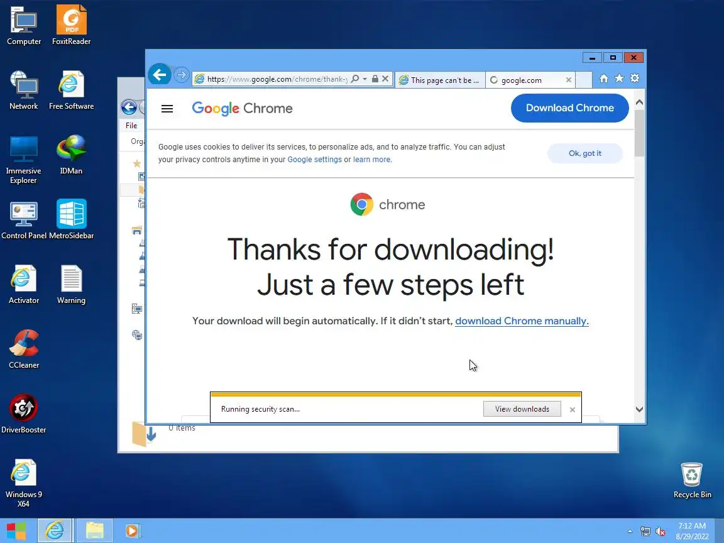Select the Control Panel desktop icon

tap(23, 219)
